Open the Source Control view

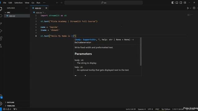pos(1,23)
